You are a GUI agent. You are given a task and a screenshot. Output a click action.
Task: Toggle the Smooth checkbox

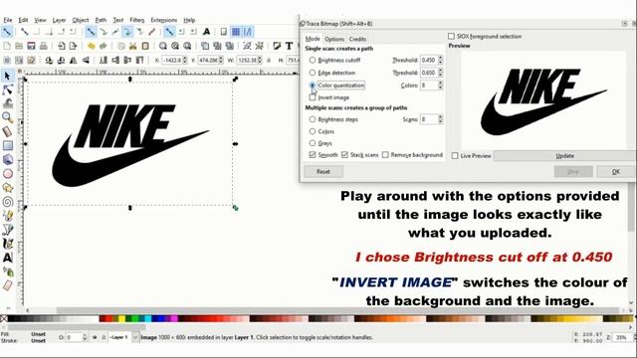click(x=312, y=155)
